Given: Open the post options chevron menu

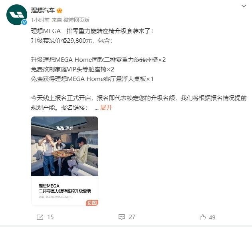Looking at the screenshot, I should tap(244, 6).
